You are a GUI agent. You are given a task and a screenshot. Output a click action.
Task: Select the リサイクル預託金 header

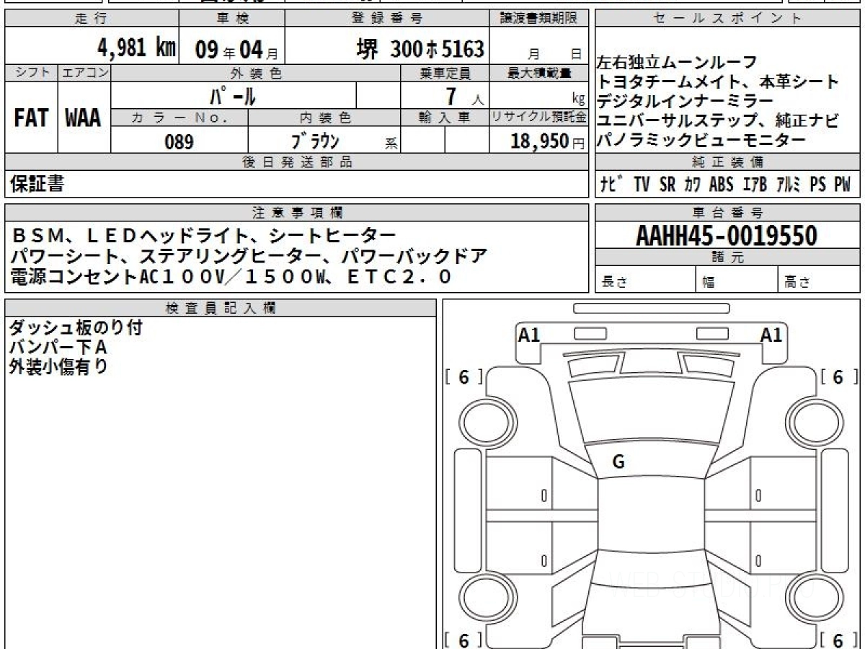coord(539,118)
